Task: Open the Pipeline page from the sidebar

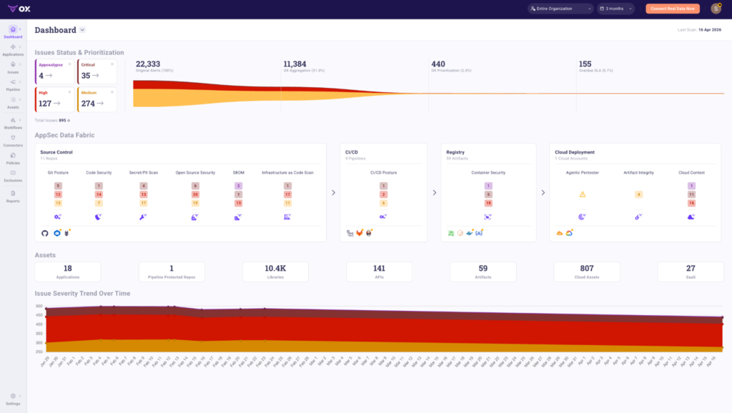Action: (13, 81)
